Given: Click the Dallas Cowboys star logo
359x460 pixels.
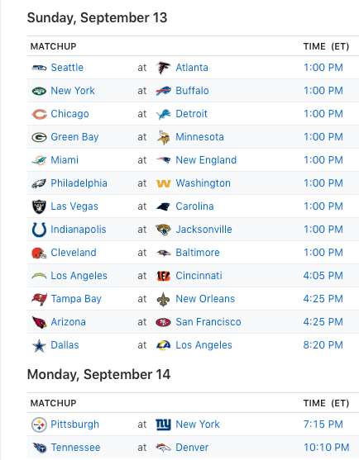Looking at the screenshot, I should pyautogui.click(x=39, y=345).
